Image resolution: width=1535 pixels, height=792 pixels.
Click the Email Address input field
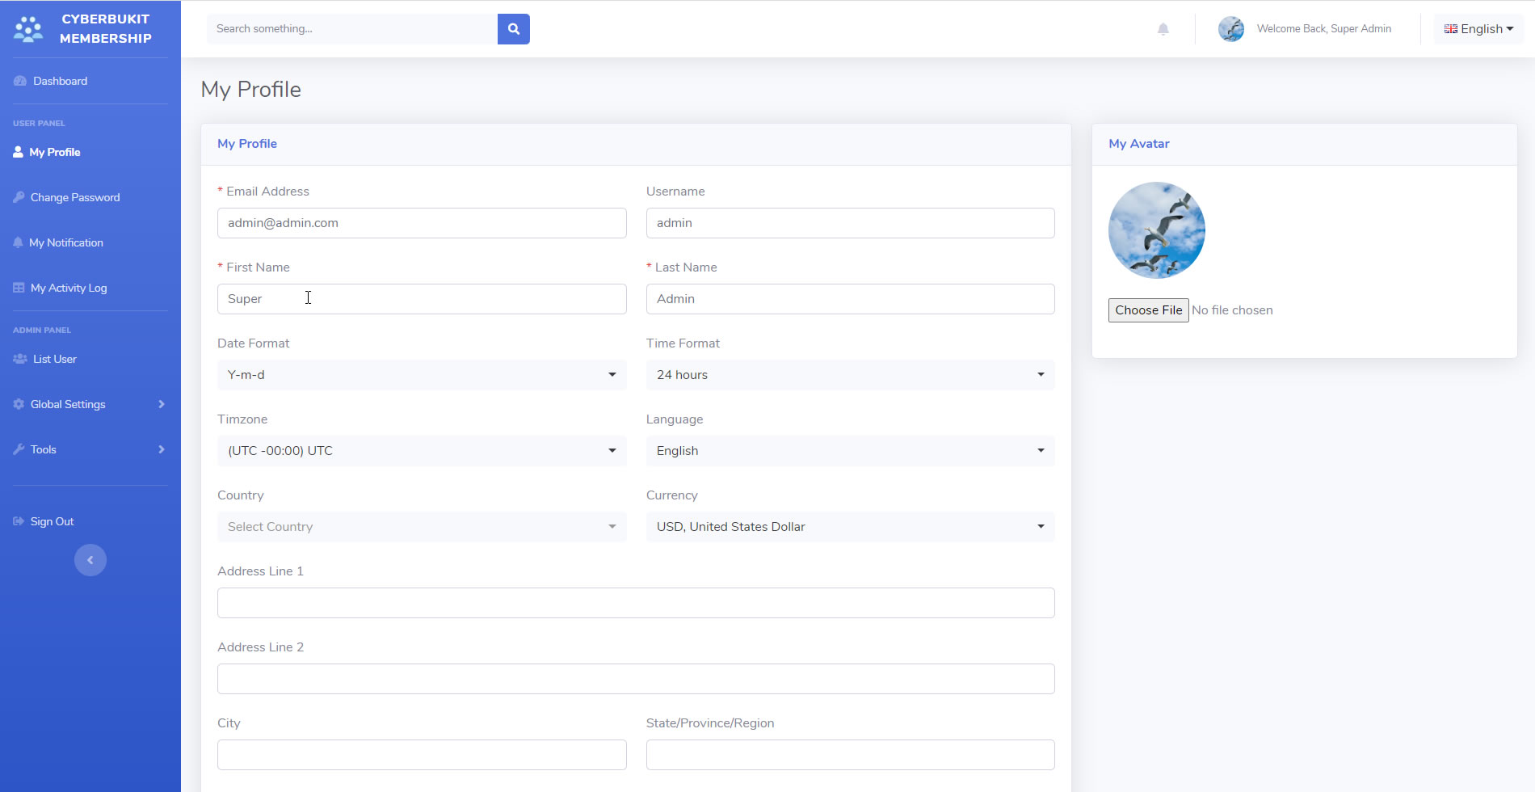(x=421, y=223)
